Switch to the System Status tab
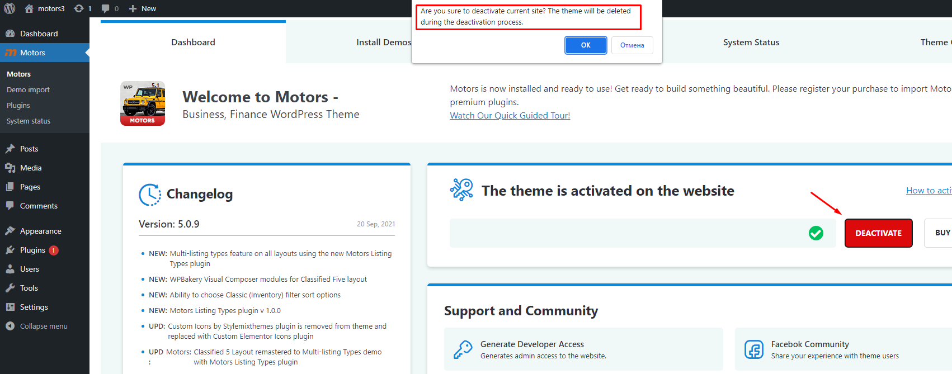Screen dimensions: 952x374 (751, 42)
